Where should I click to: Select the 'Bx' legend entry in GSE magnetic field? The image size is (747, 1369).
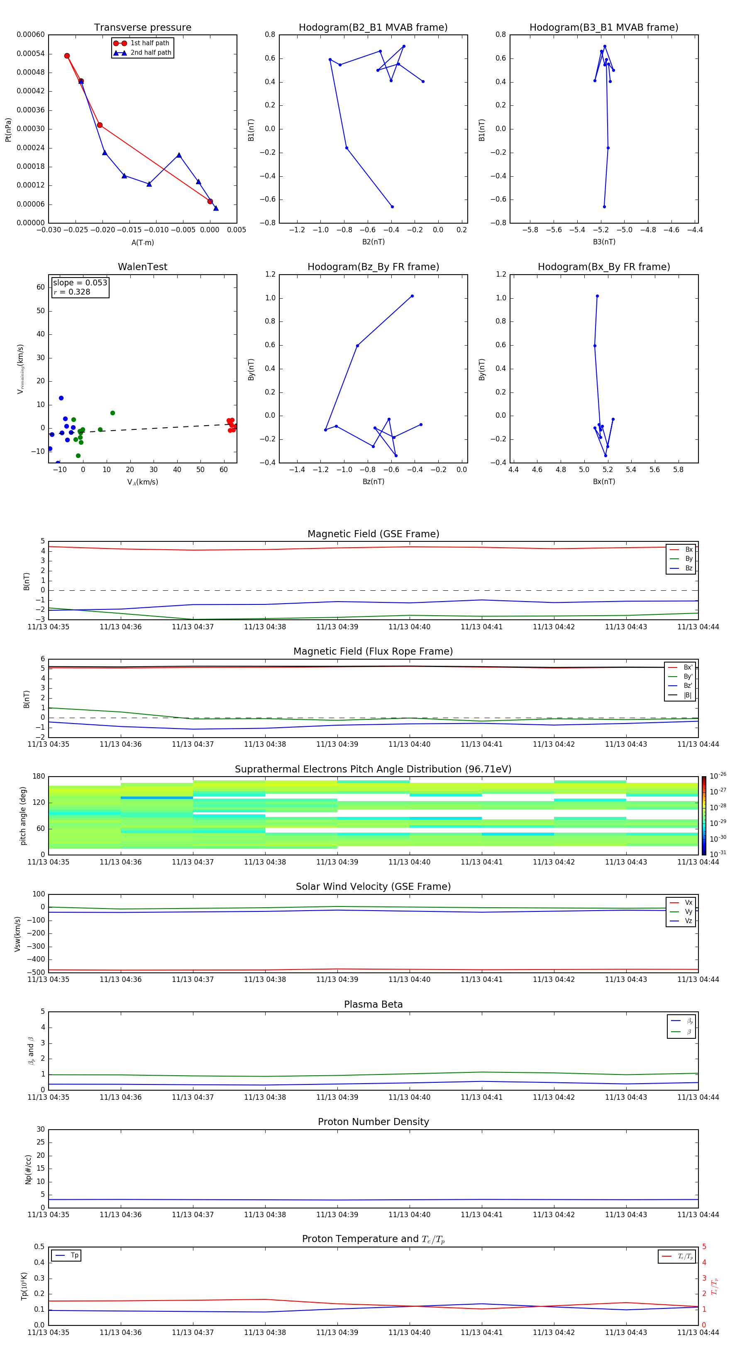pos(681,550)
